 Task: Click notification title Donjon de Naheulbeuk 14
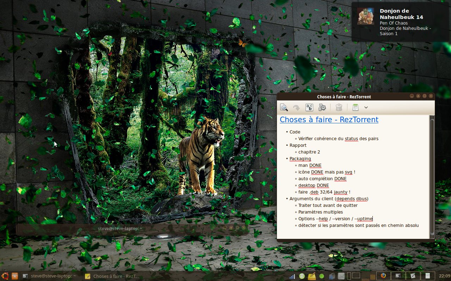click(401, 14)
